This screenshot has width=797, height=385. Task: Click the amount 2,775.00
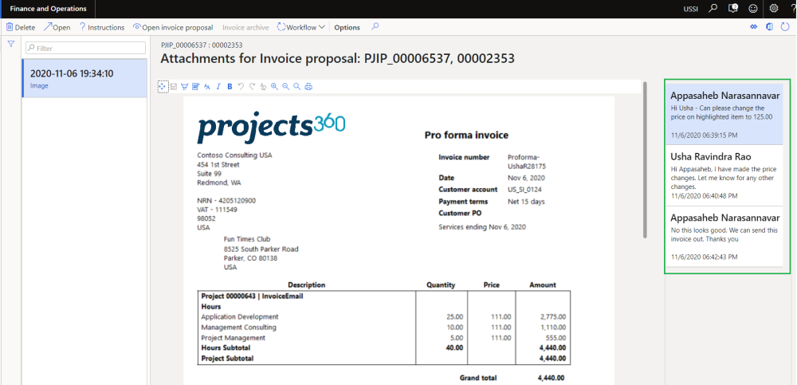552,317
